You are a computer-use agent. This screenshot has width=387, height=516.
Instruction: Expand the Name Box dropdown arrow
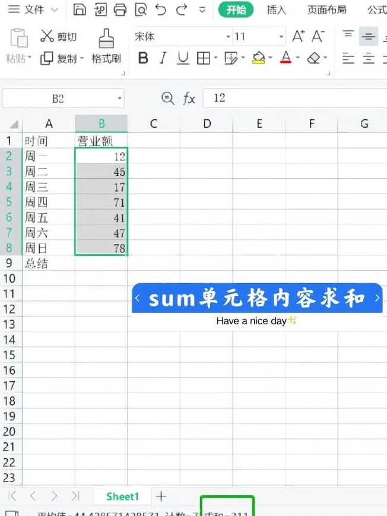(119, 98)
